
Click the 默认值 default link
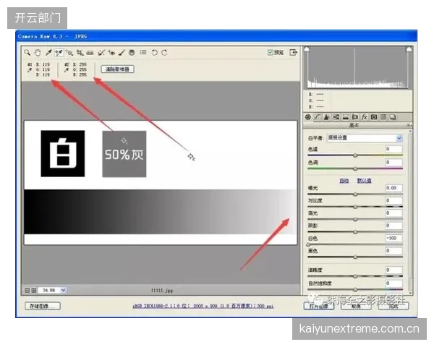(365, 181)
